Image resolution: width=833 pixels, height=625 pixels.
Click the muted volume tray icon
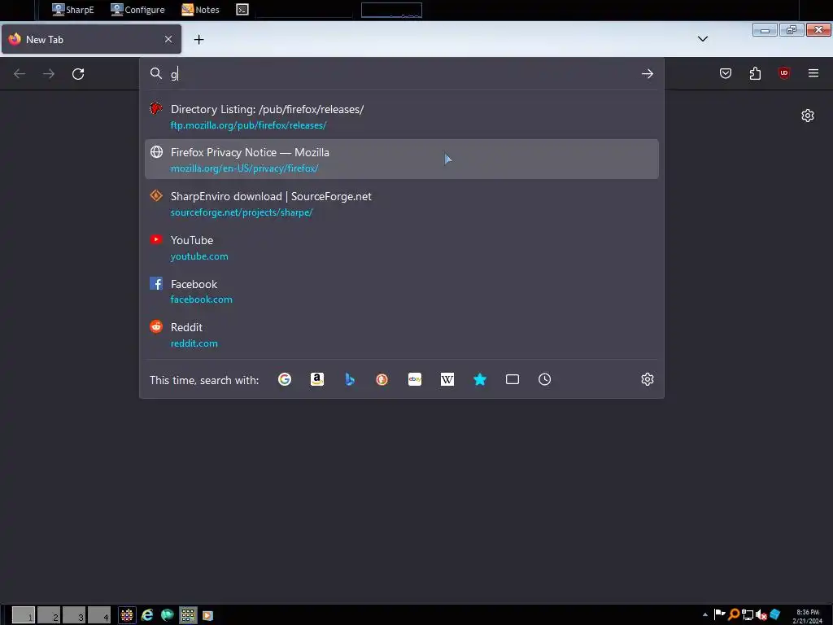[x=761, y=615]
